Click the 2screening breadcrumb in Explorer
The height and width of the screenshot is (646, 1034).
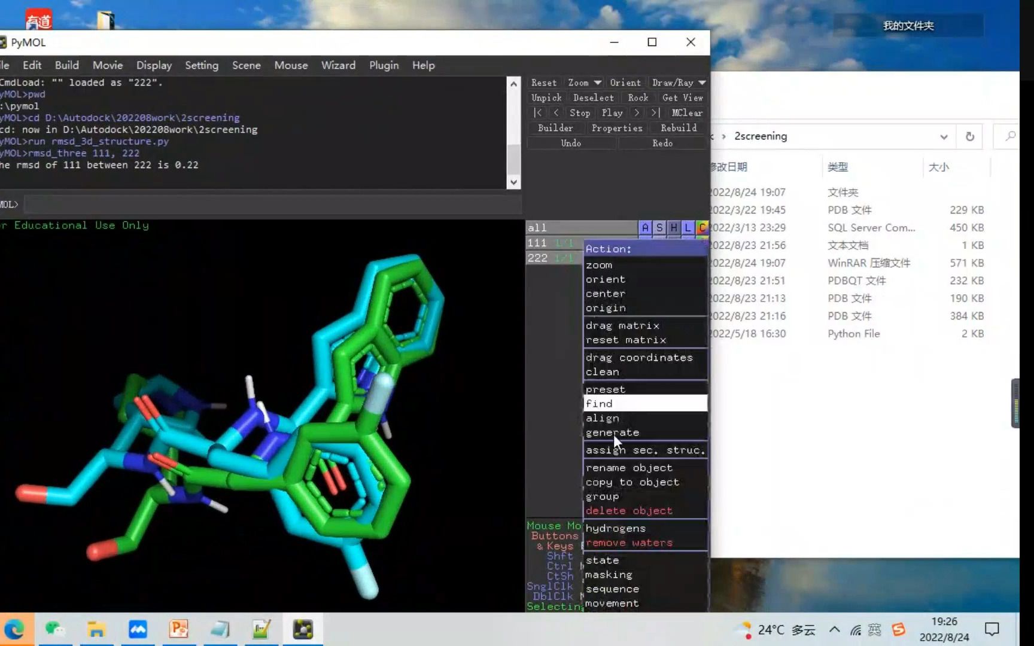click(x=761, y=136)
